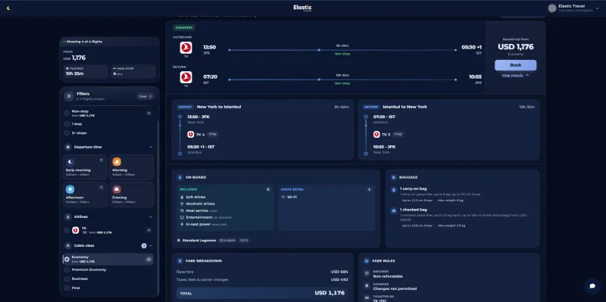Screen dimensions: 606x302
Task: Click the On Board plane icon
Action: coord(180,177)
